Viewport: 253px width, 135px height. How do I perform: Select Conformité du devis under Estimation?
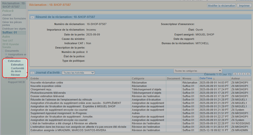tap(17, 70)
